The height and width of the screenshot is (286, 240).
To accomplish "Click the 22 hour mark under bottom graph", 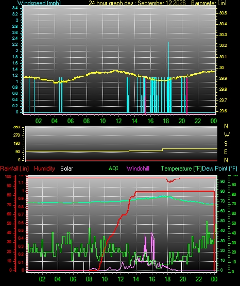I will pyautogui.click(x=199, y=279).
